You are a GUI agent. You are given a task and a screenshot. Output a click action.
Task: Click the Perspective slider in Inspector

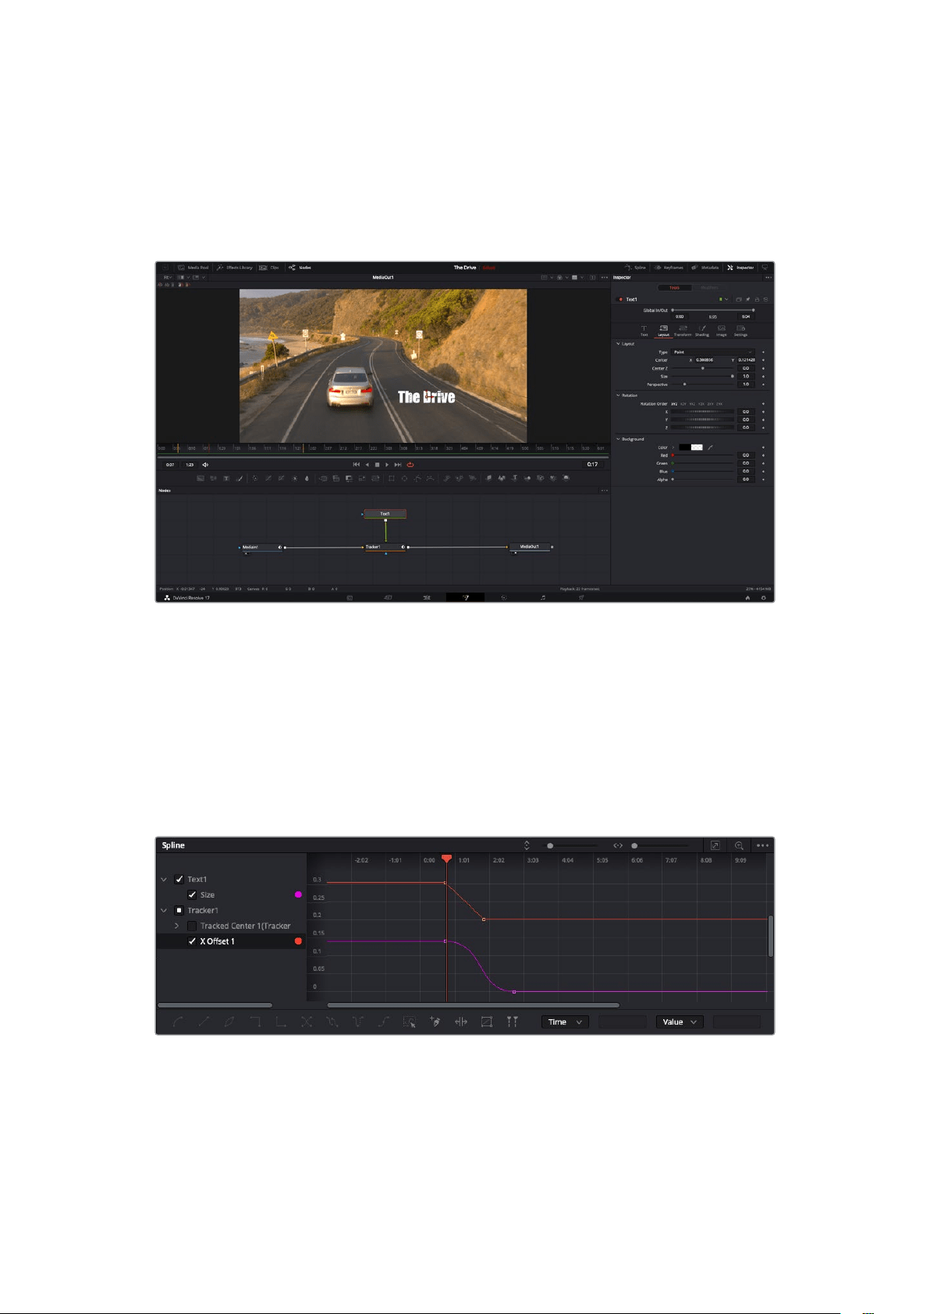(x=703, y=384)
